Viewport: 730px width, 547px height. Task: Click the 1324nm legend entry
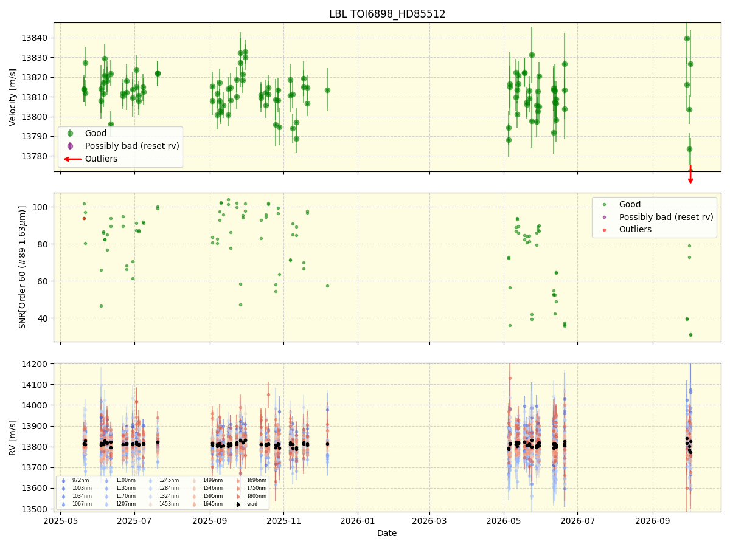click(x=169, y=496)
